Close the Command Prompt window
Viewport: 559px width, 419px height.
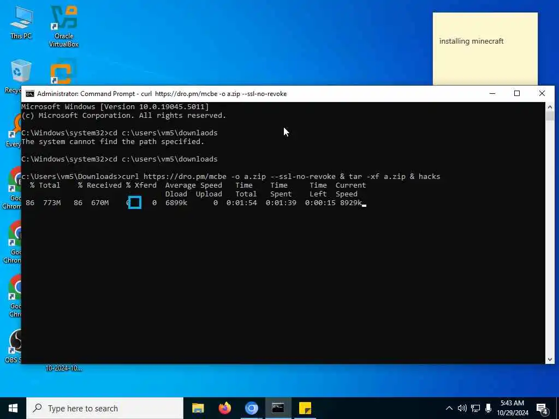tap(542, 94)
